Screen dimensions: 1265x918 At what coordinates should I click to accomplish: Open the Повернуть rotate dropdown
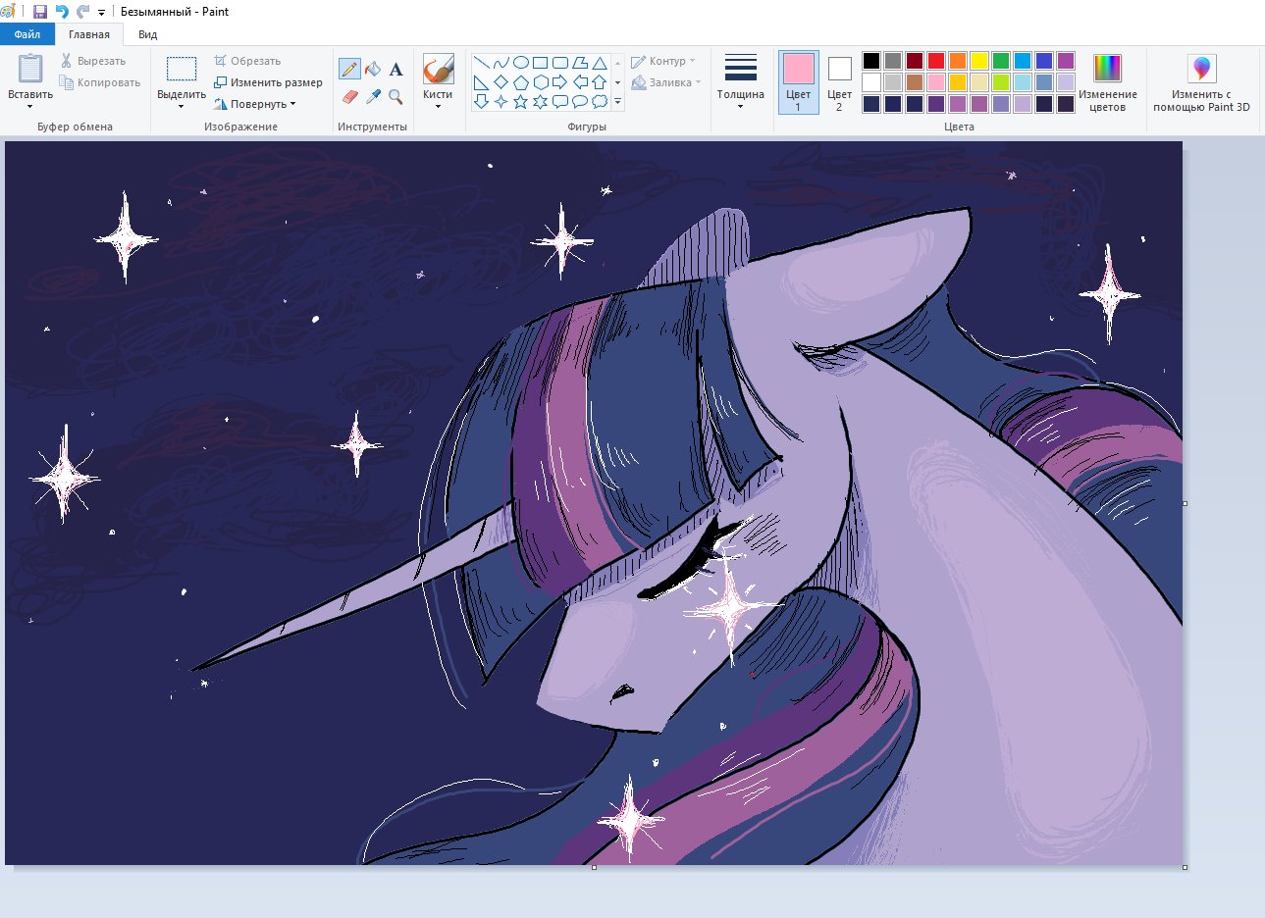[x=254, y=104]
